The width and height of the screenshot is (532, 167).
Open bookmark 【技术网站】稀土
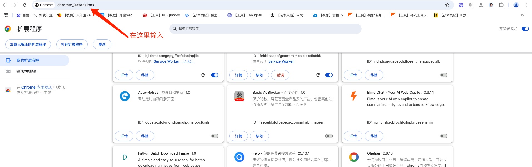(x=202, y=15)
